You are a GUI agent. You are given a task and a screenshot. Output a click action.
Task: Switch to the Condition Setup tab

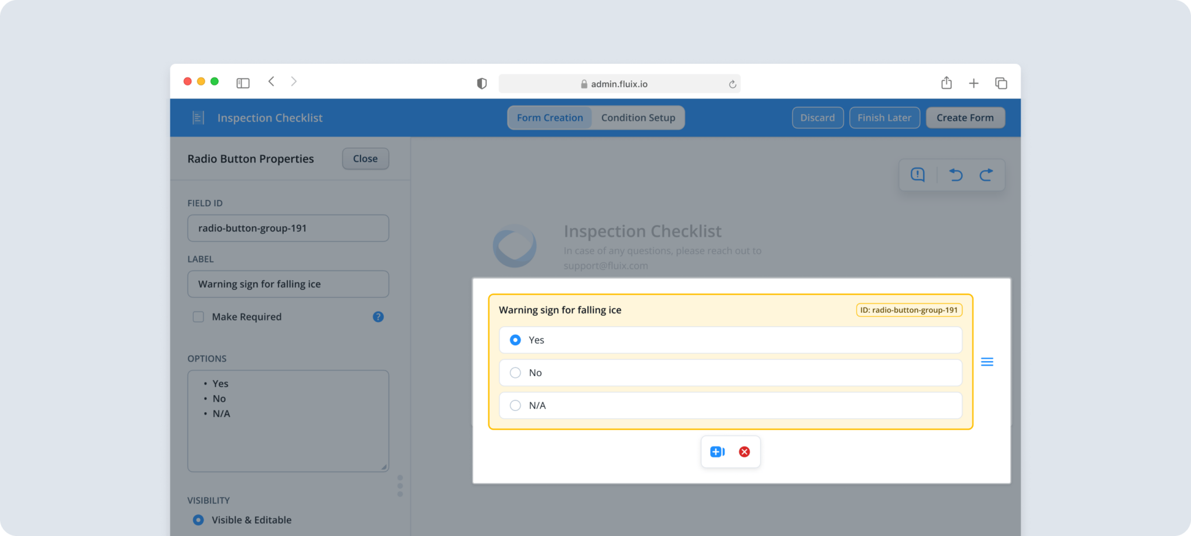[639, 117]
